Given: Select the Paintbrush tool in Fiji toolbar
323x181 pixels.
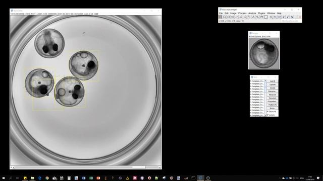Looking at the screenshot, I should [x=288, y=17].
